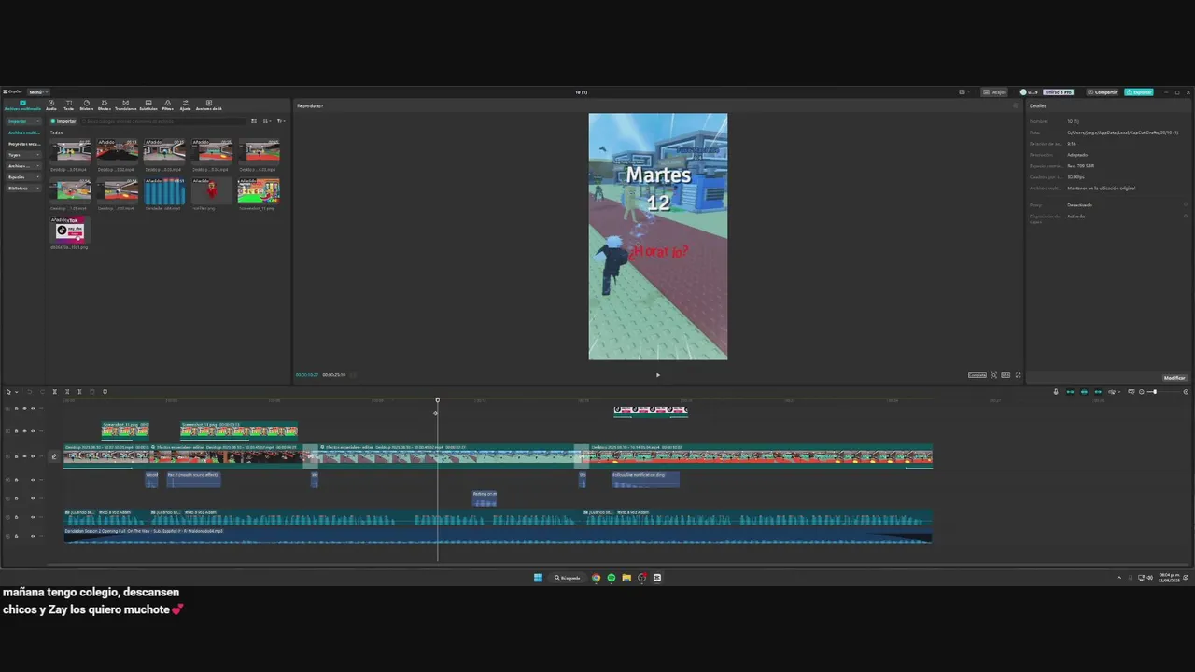Click the undo arrow in timeline toolbar
The image size is (1195, 672).
29,392
